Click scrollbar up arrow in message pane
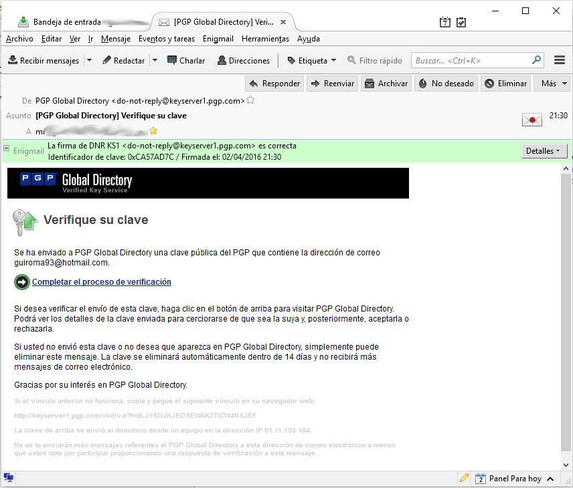Viewport: 573px width, 488px height. pyautogui.click(x=566, y=168)
